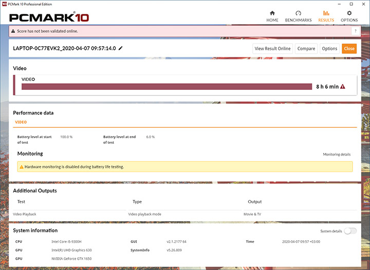Open help question mark in banner
This screenshot has height=270, width=370.
click(356, 31)
